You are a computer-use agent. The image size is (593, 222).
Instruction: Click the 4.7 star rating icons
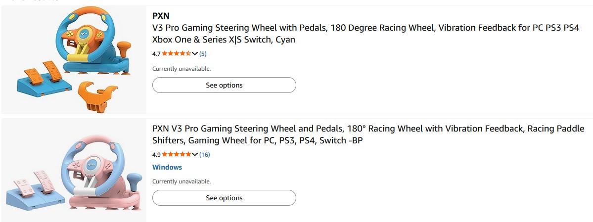176,53
